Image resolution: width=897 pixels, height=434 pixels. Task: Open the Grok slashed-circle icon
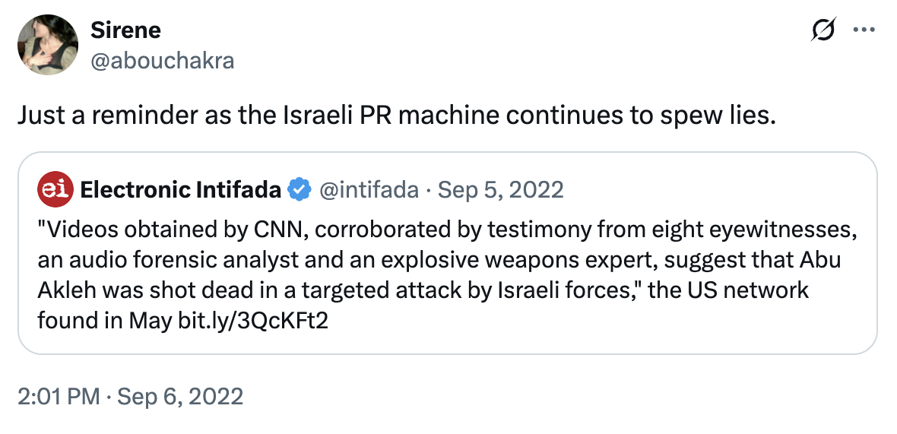pyautogui.click(x=823, y=31)
